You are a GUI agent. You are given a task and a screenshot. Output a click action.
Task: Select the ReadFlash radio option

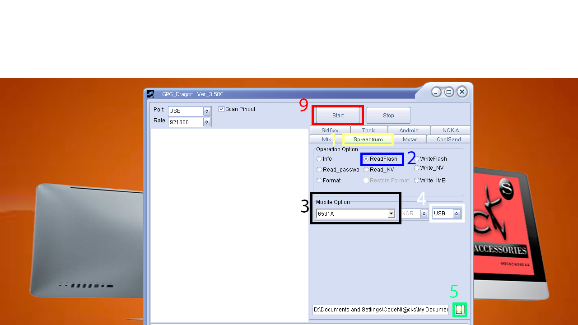tap(366, 159)
